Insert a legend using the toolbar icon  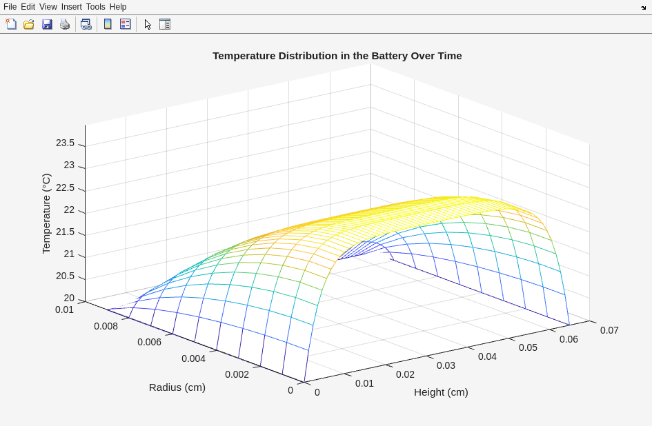125,24
